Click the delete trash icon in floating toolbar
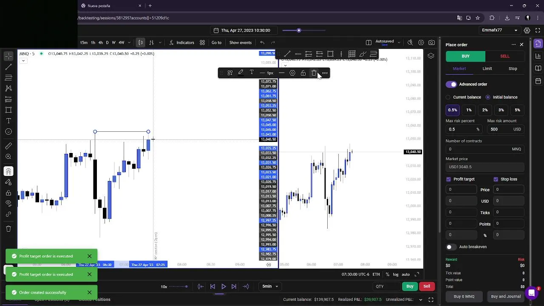This screenshot has height=306, width=544. point(314,73)
